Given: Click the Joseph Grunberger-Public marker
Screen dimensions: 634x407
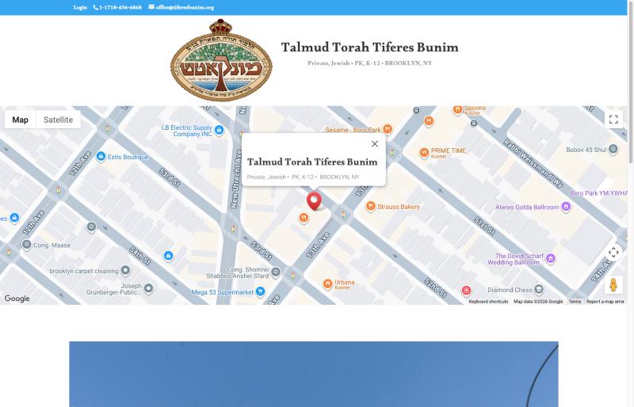Looking at the screenshot, I should pyautogui.click(x=149, y=288).
